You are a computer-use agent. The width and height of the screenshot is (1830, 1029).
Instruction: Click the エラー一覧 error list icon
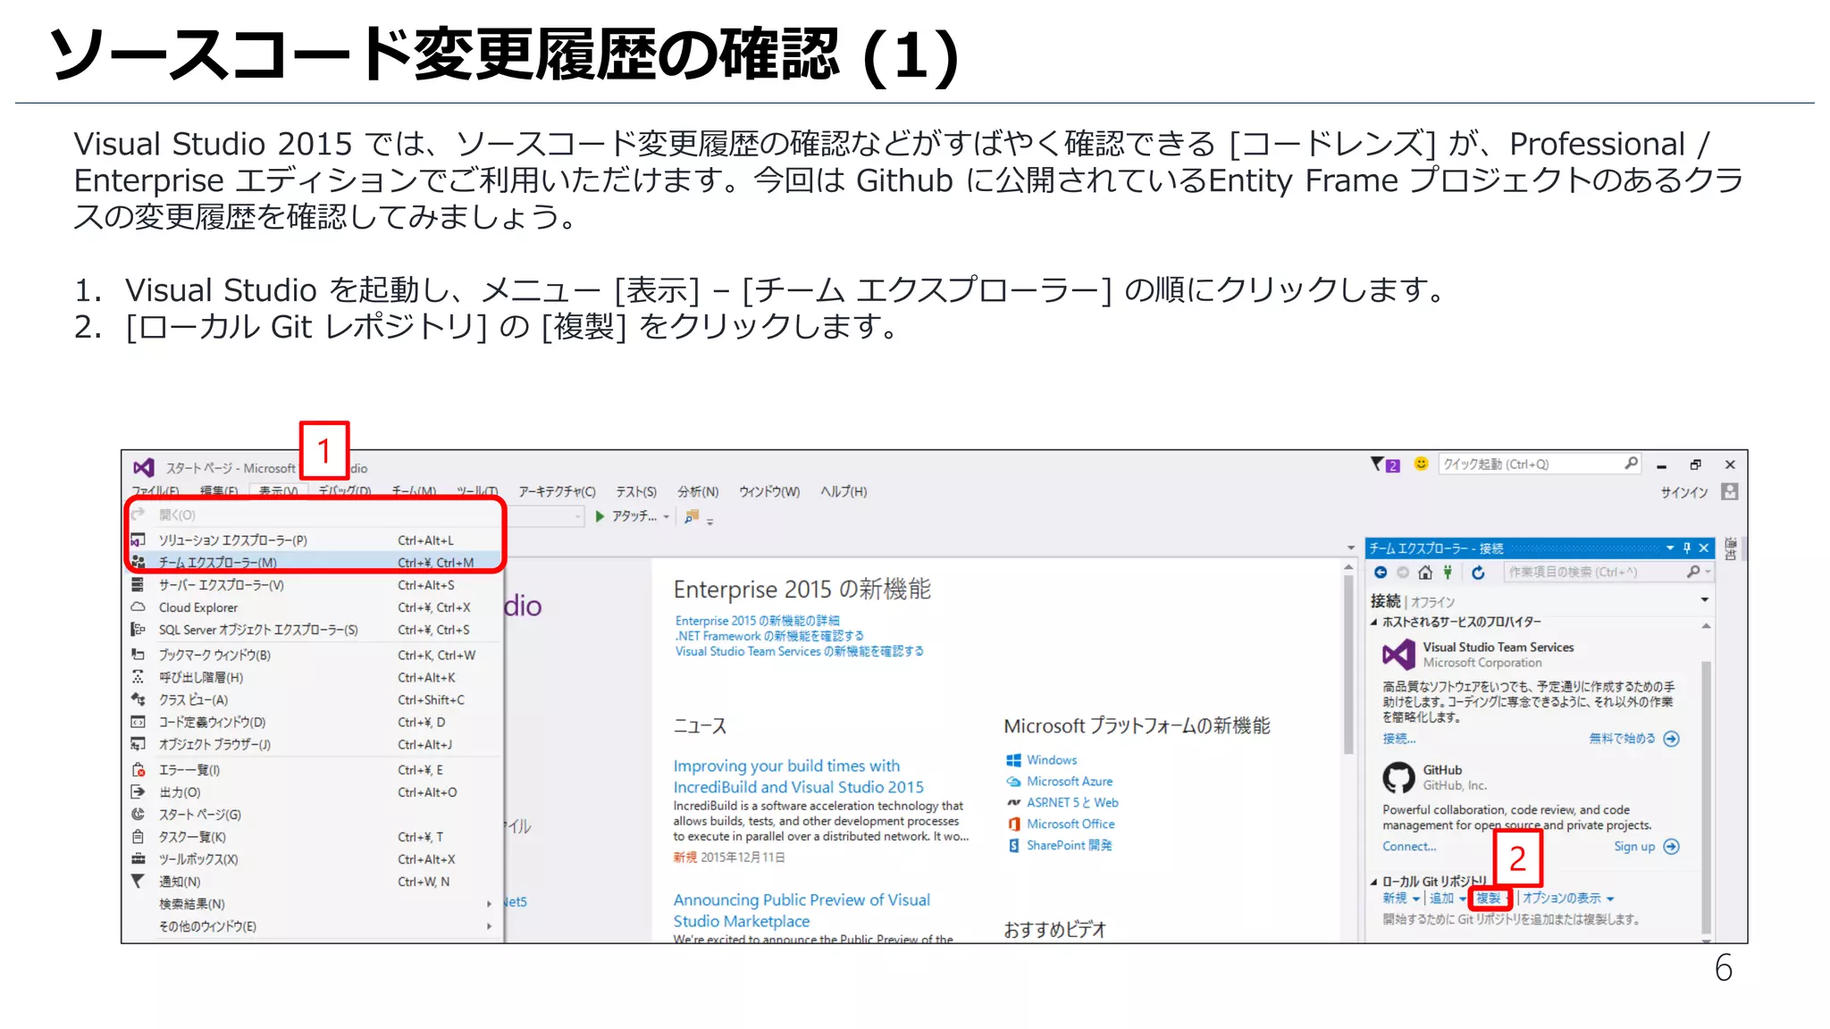(138, 770)
